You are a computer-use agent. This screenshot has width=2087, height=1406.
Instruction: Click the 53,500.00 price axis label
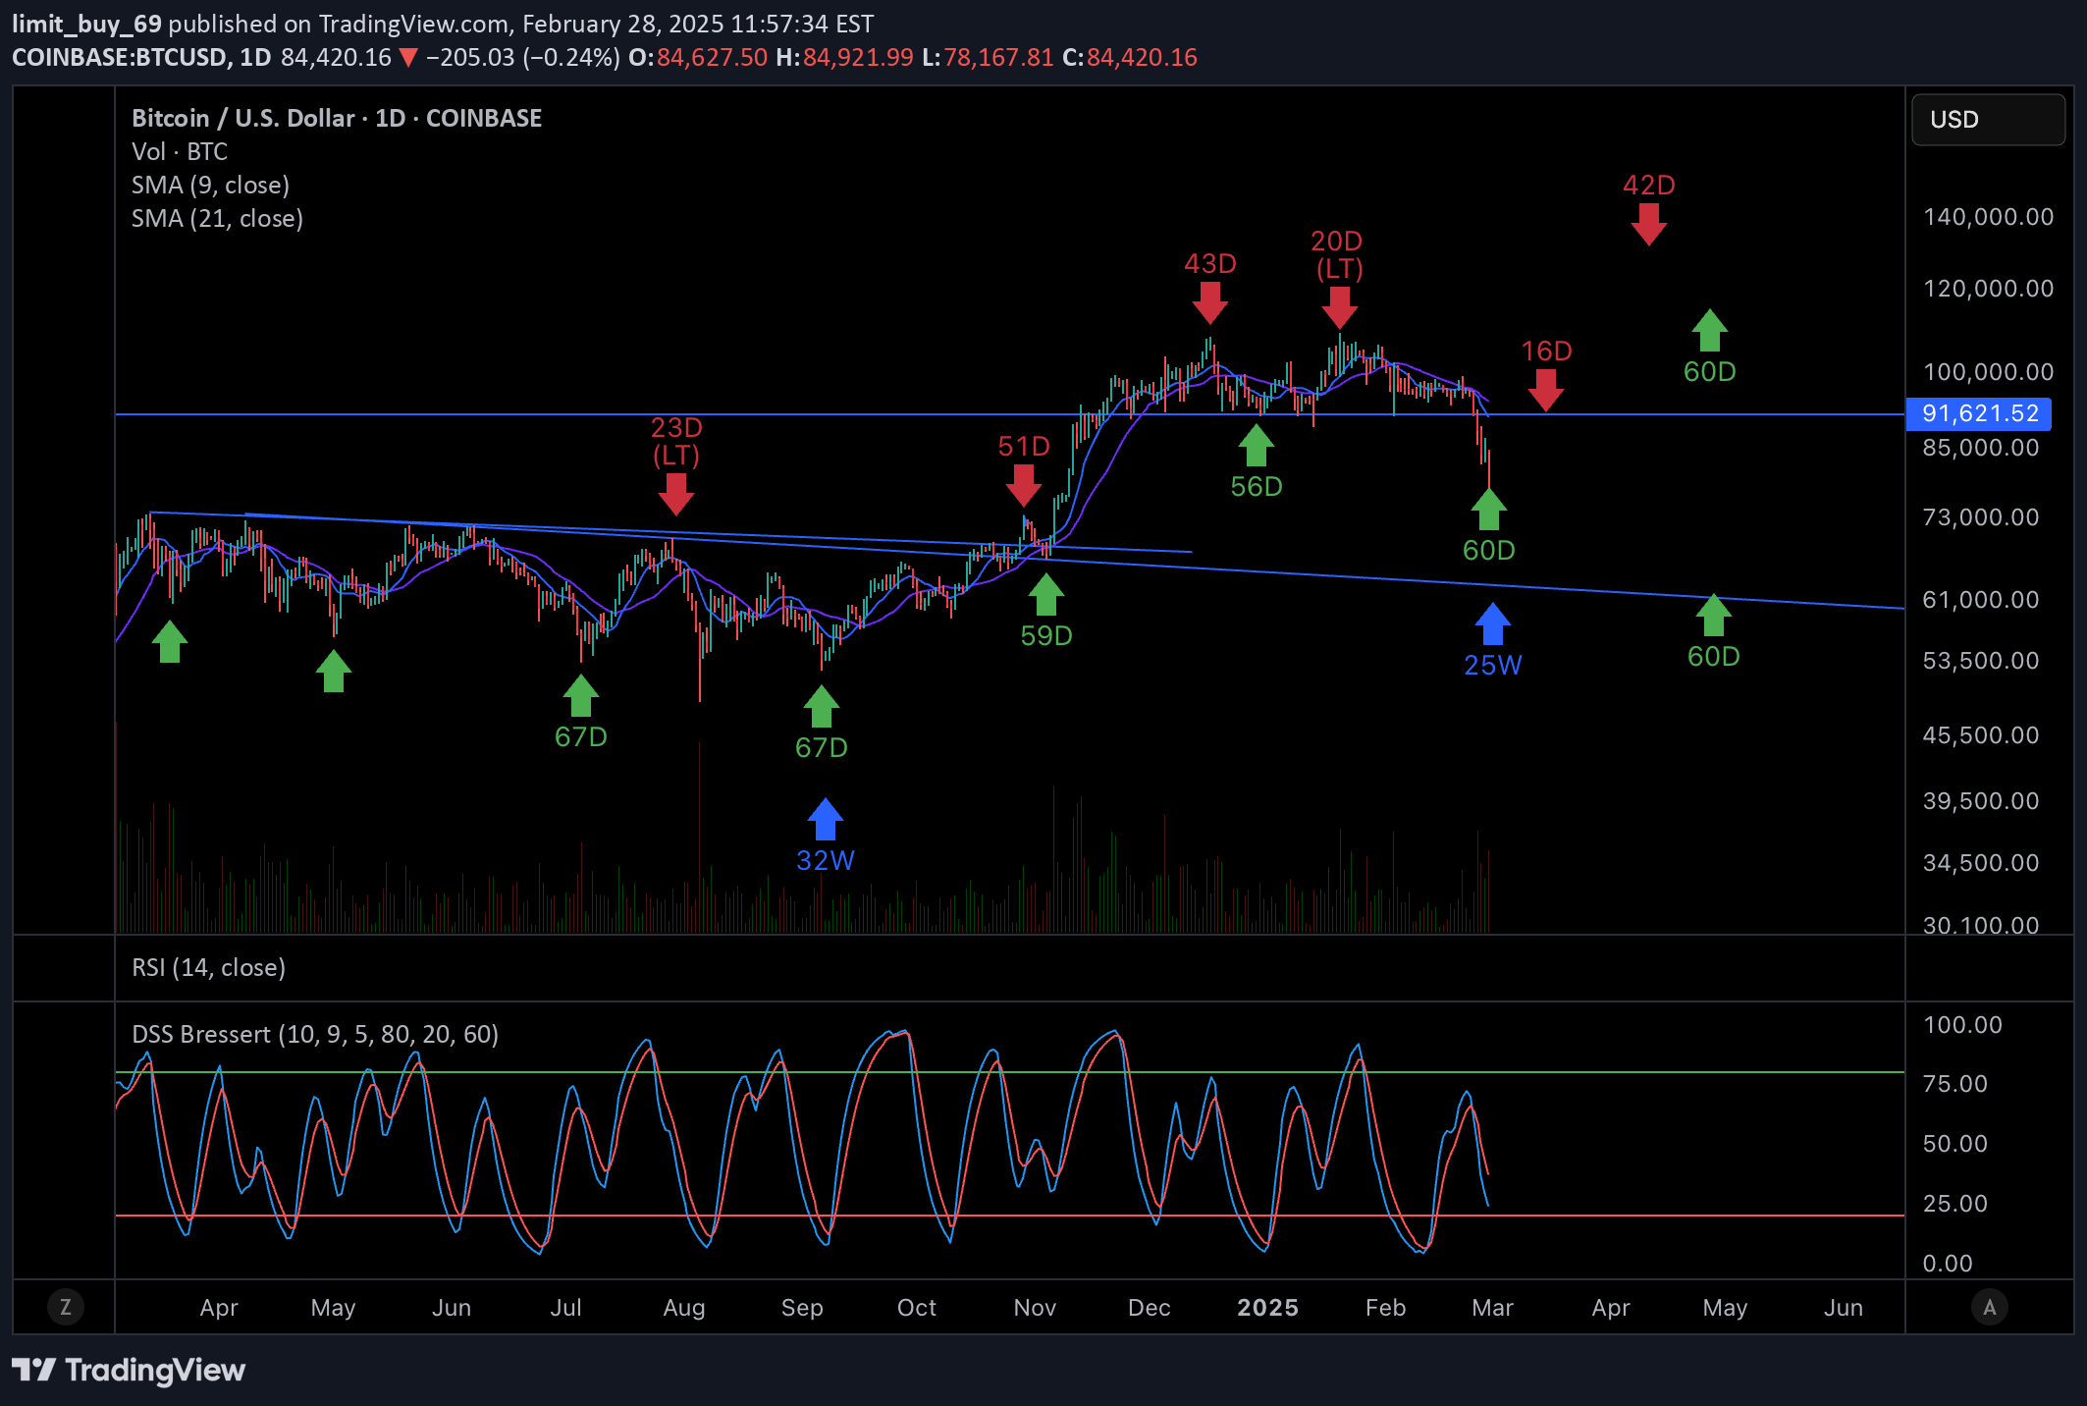1980,661
